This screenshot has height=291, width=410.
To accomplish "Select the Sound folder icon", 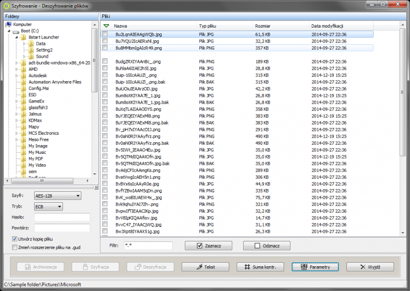I will (31, 56).
